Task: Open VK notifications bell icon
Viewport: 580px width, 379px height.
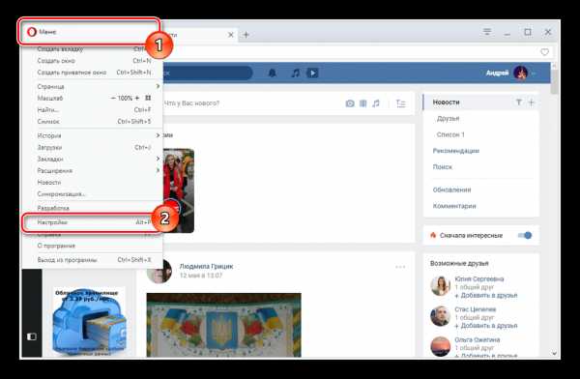Action: pyautogui.click(x=273, y=73)
